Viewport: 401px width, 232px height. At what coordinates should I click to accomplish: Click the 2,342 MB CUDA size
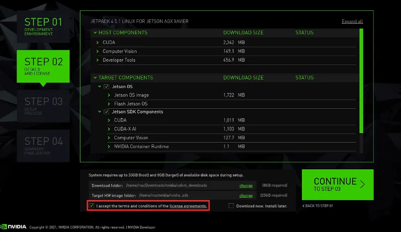coord(234,42)
